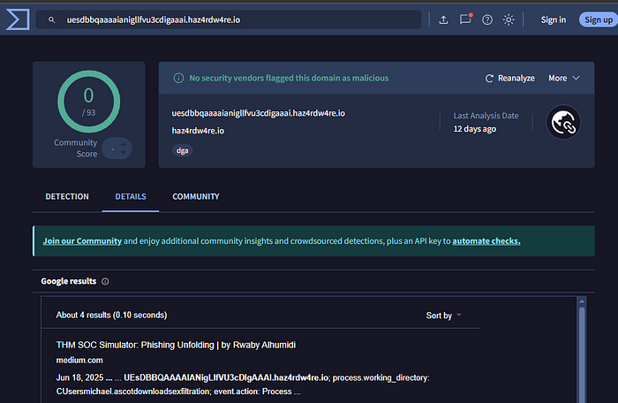This screenshot has width=618, height=403.
Task: Open VirusTotal home via sigma logo
Action: (18, 19)
